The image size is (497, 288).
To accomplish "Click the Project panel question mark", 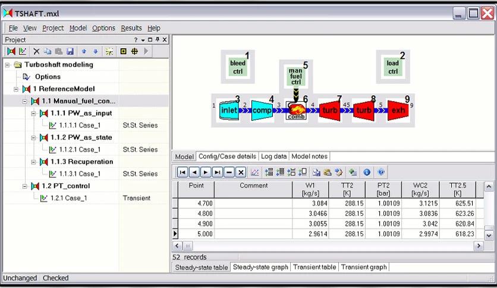I will click(x=136, y=40).
